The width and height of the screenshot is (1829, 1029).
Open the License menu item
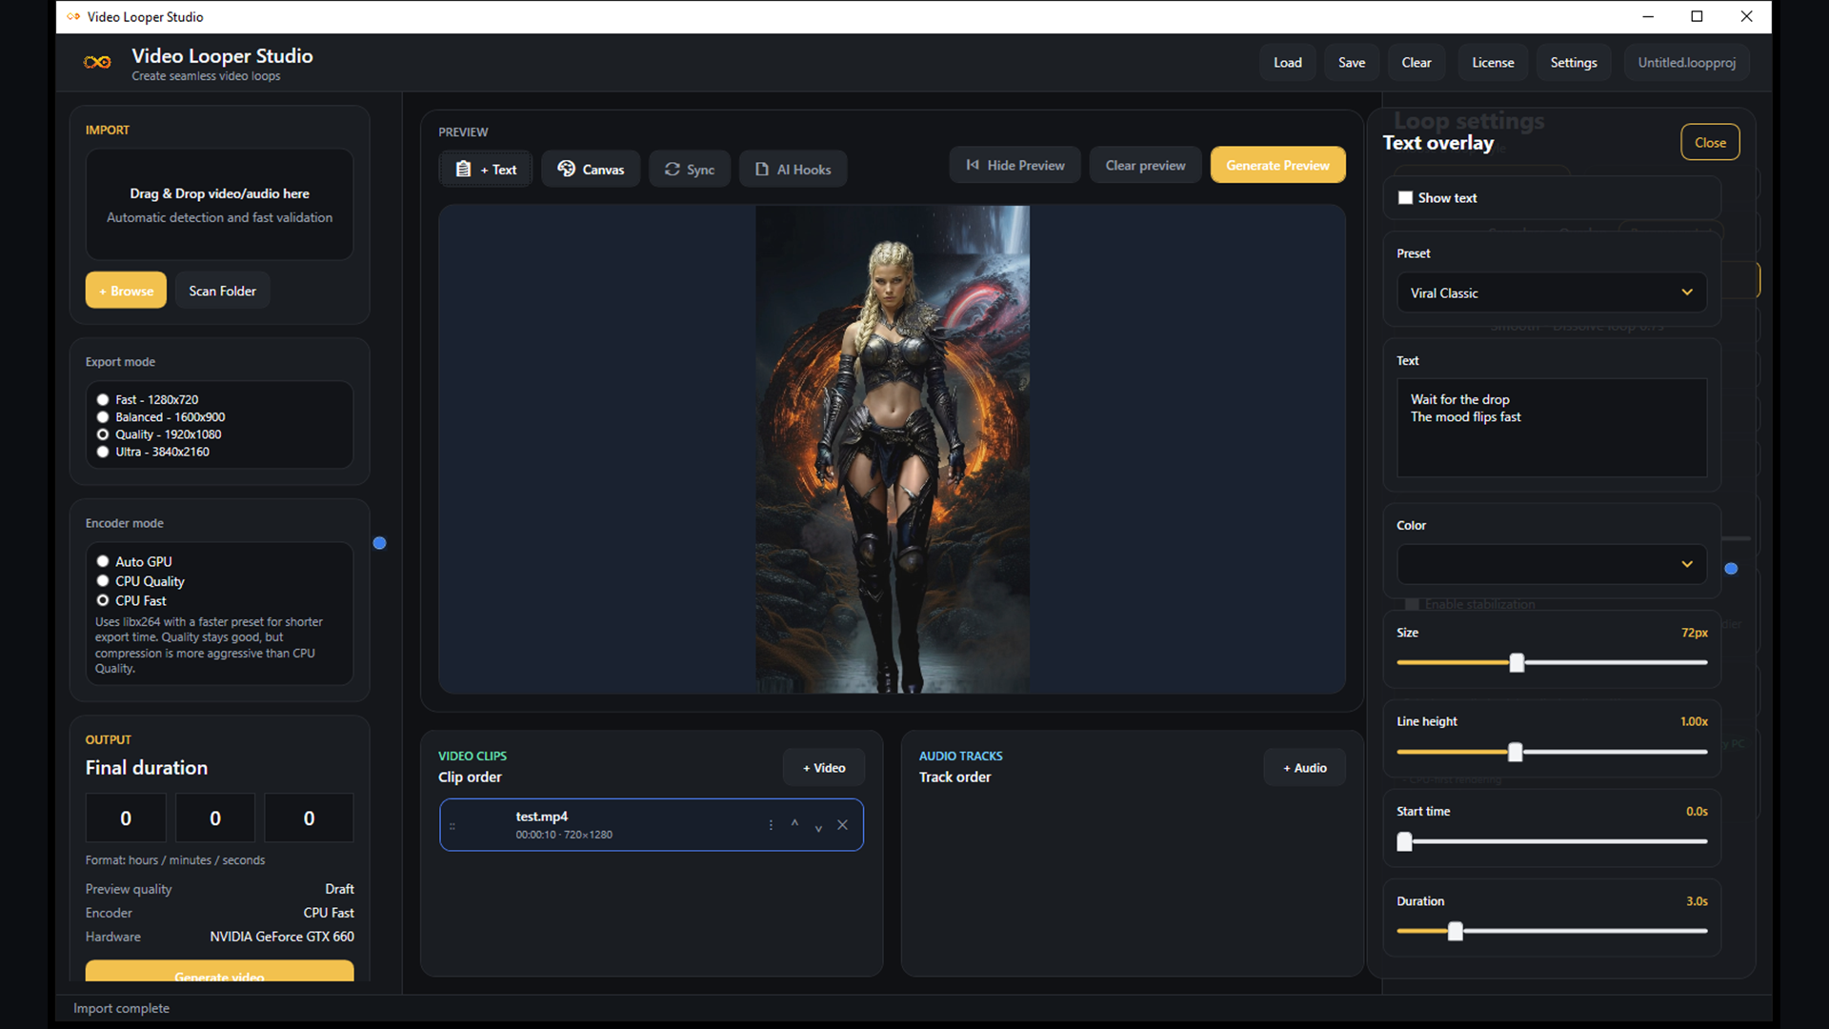pyautogui.click(x=1492, y=63)
